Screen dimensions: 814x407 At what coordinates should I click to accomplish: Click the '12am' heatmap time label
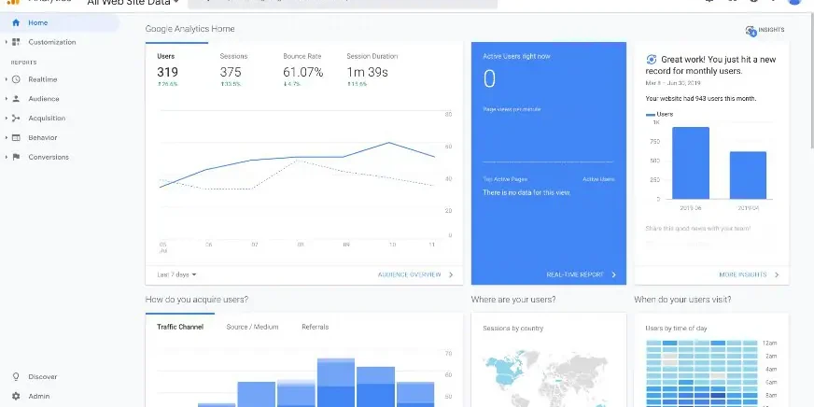coord(770,344)
